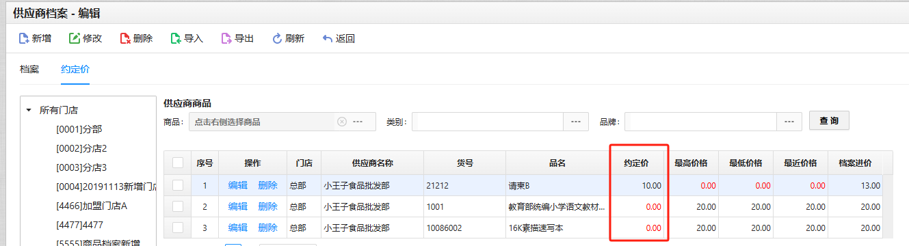
Task: Open product picker with 商品 ellipsis button
Action: tap(358, 122)
